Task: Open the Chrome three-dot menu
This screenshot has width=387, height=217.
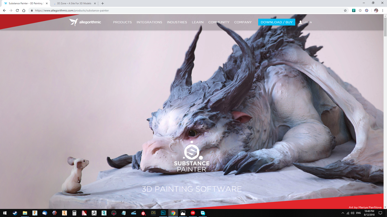Action: click(x=382, y=10)
